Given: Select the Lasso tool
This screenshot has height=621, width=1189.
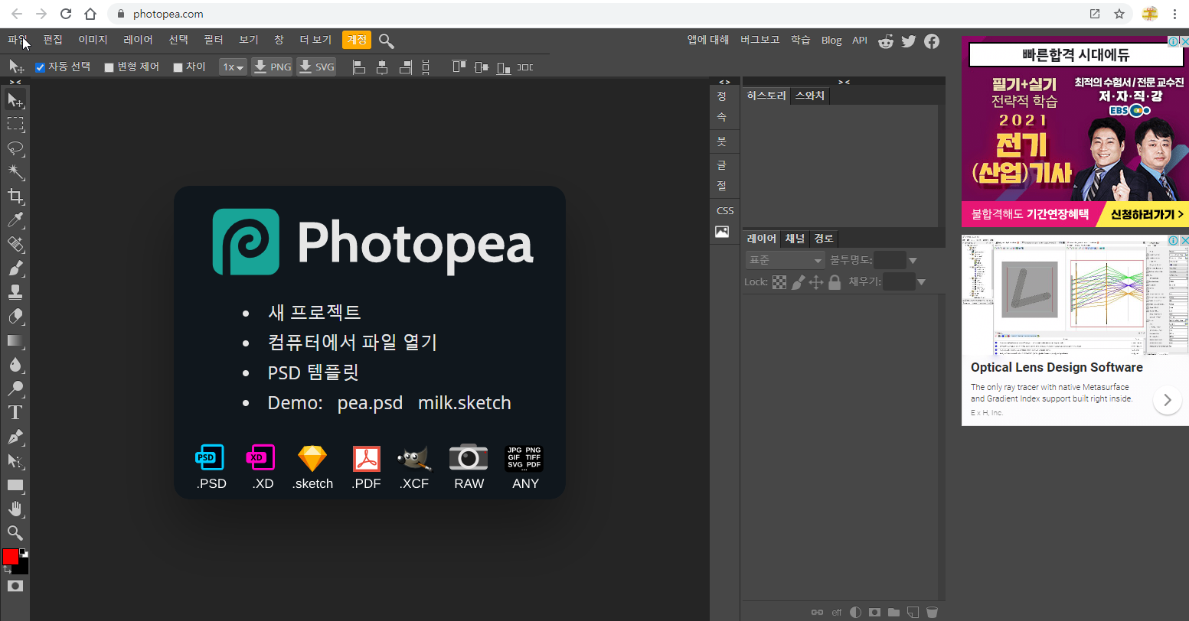Looking at the screenshot, I should point(15,148).
